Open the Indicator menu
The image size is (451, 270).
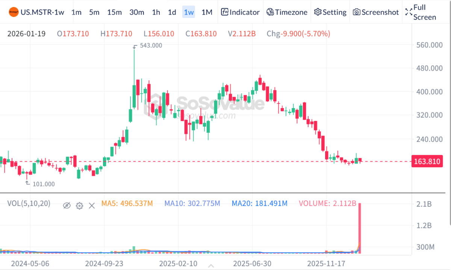pos(240,12)
